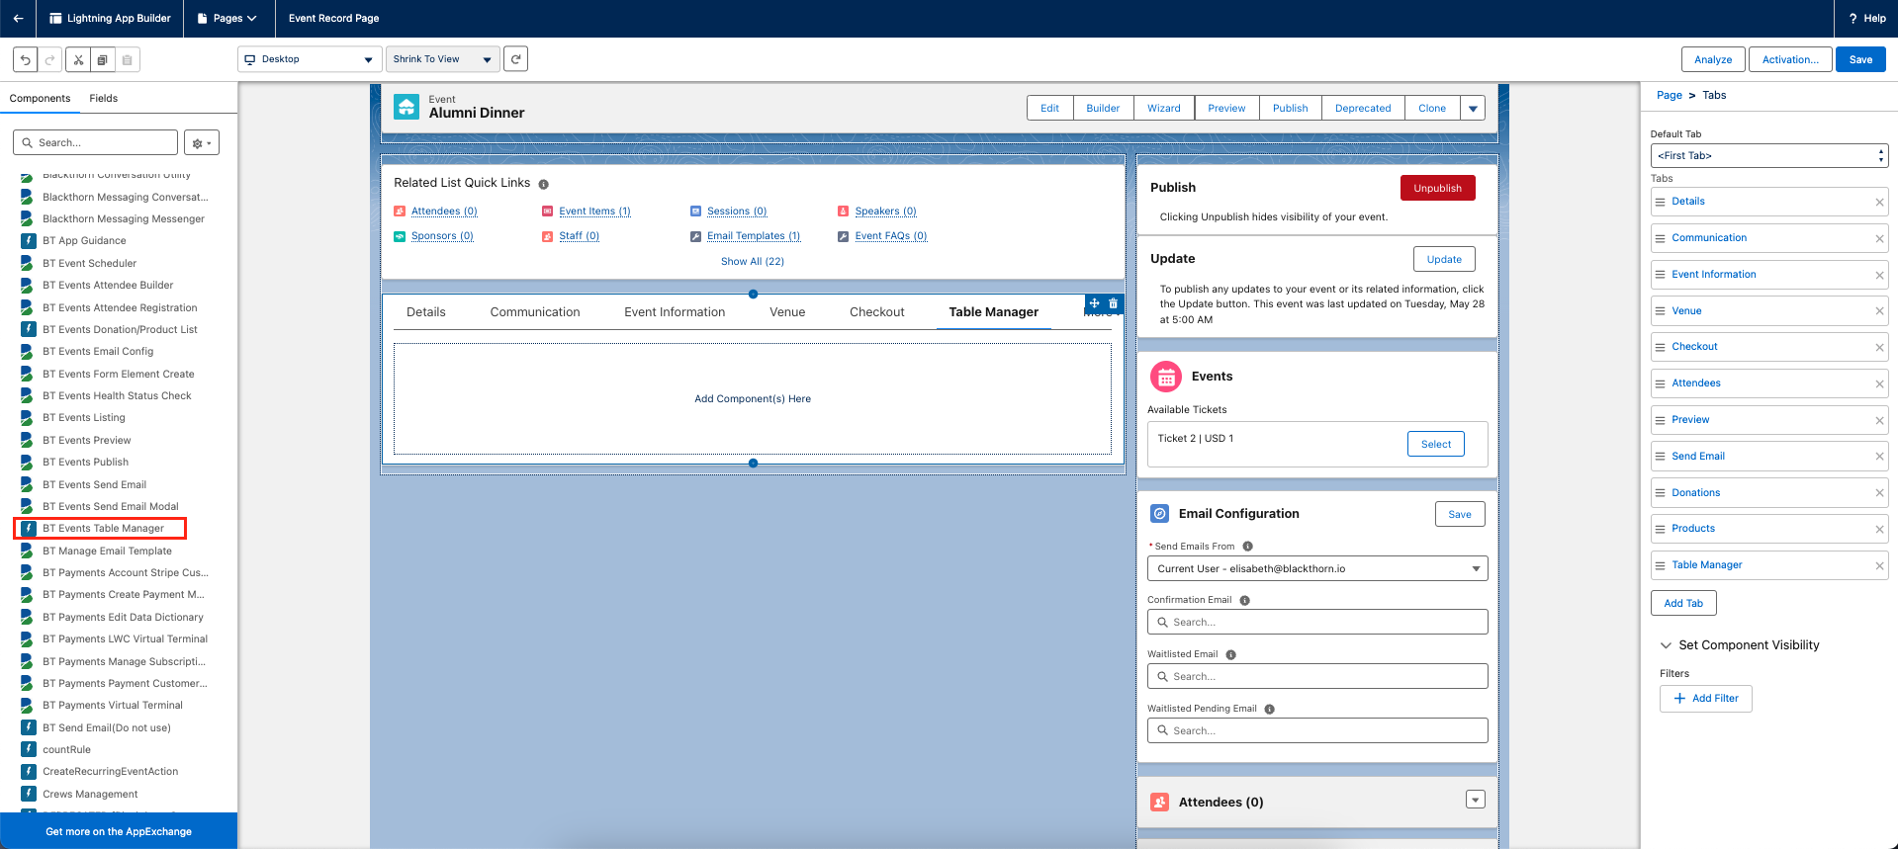Click the info icon beside Waitlisted Pending Email
Viewport: 1898px width, 849px height.
1269,710
